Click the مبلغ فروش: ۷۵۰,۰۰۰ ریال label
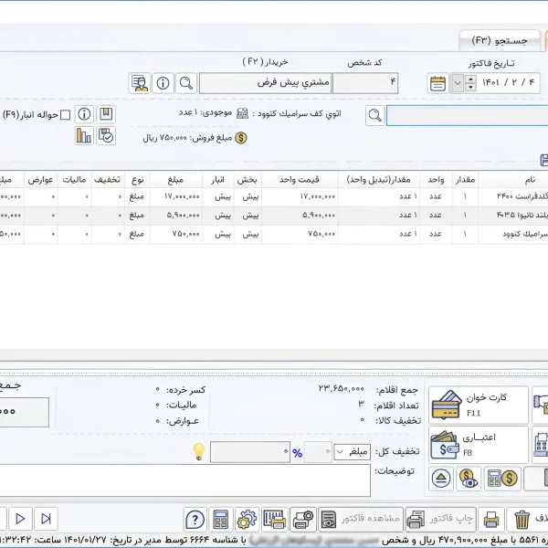The width and height of the screenshot is (548, 548). 187,138
